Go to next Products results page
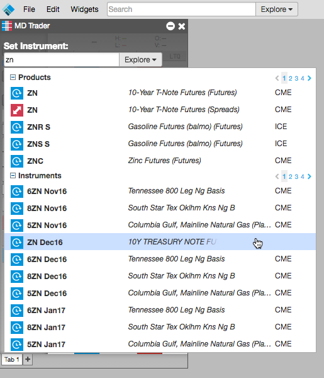This screenshot has width=324, height=378. 310,78
